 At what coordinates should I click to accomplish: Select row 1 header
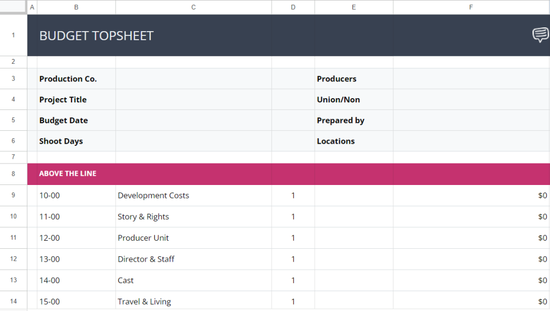(x=13, y=35)
